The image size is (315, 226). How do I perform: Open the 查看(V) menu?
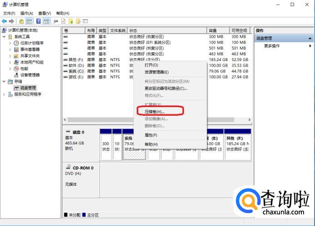pos(45,13)
